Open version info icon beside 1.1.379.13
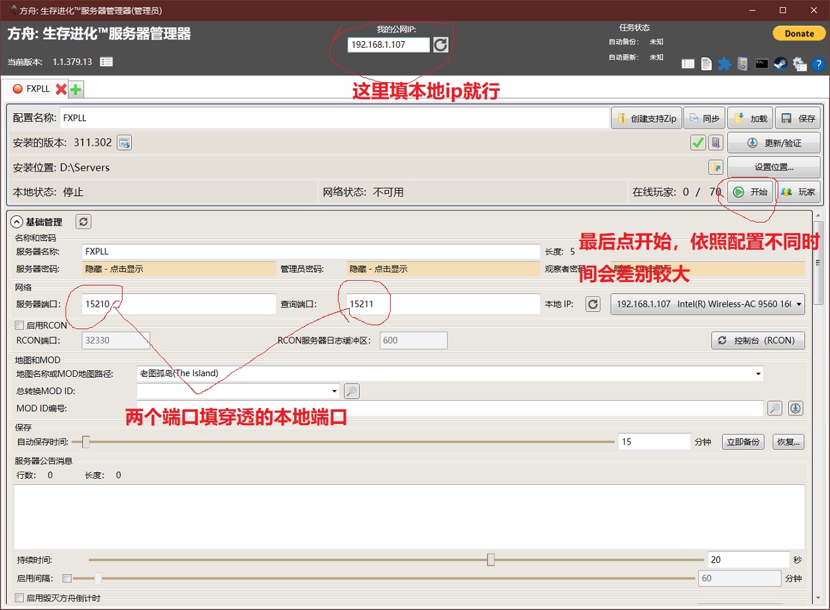 click(106, 62)
